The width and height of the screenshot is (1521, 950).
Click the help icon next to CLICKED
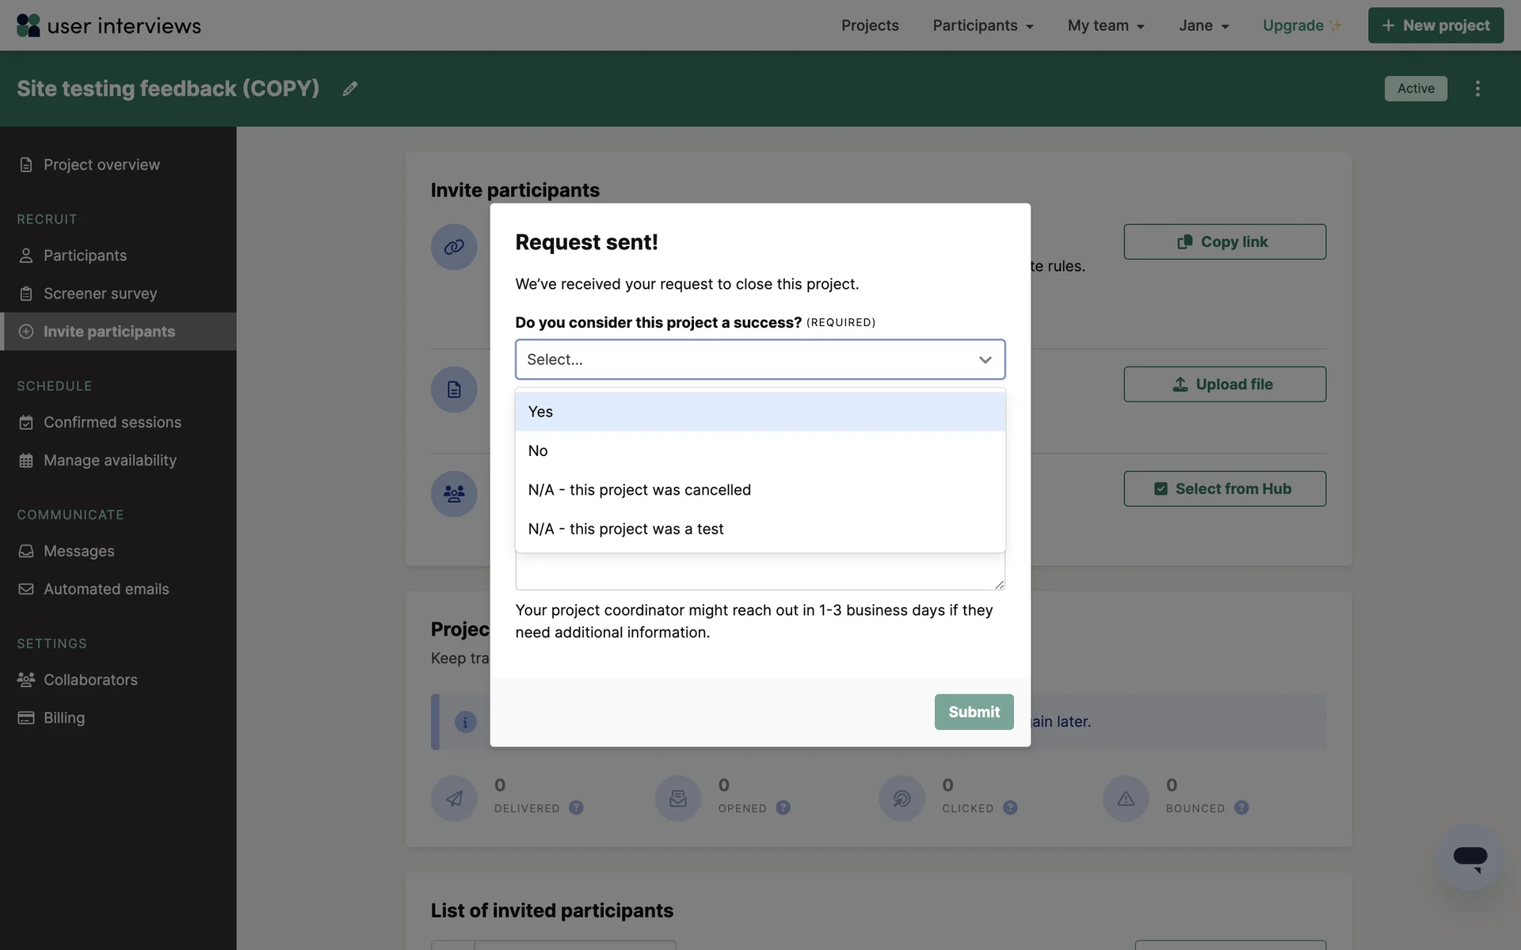pos(1010,807)
